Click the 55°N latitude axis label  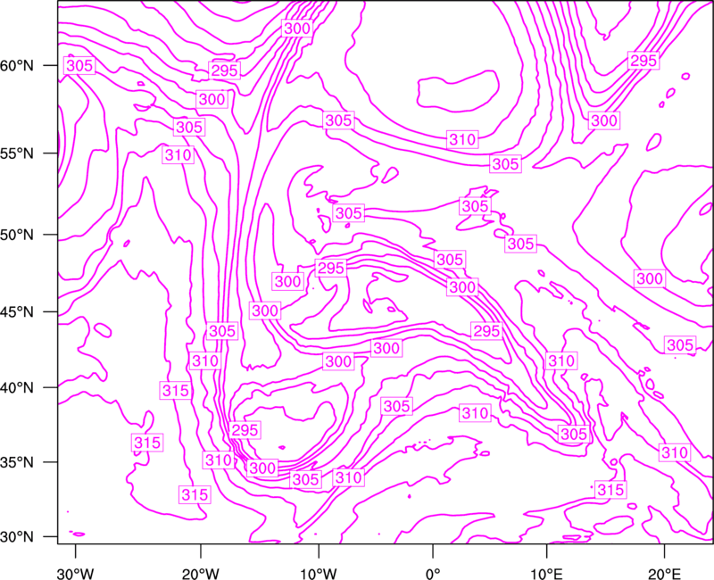pyautogui.click(x=17, y=153)
